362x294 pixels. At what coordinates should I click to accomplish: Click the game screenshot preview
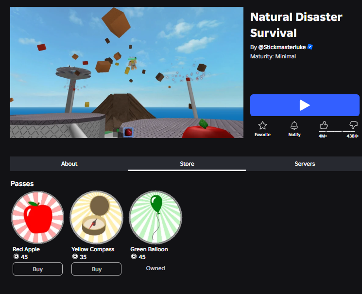pos(127,72)
